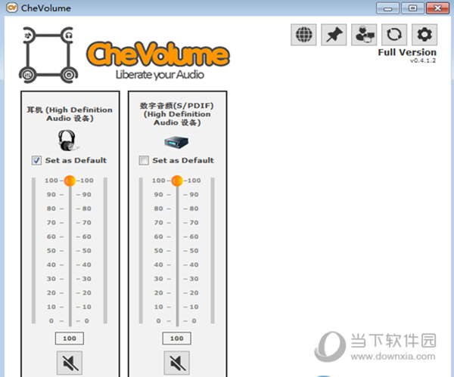Maximize the CheVolume window

point(413,8)
